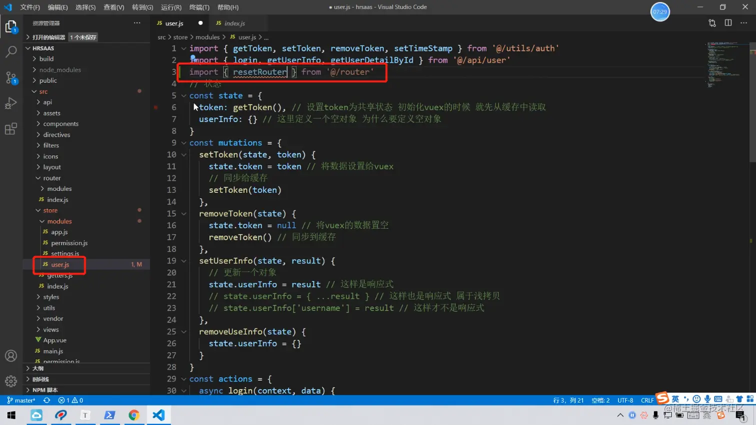The height and width of the screenshot is (425, 756).
Task: Open the Accounts menu icon
Action: click(x=11, y=356)
